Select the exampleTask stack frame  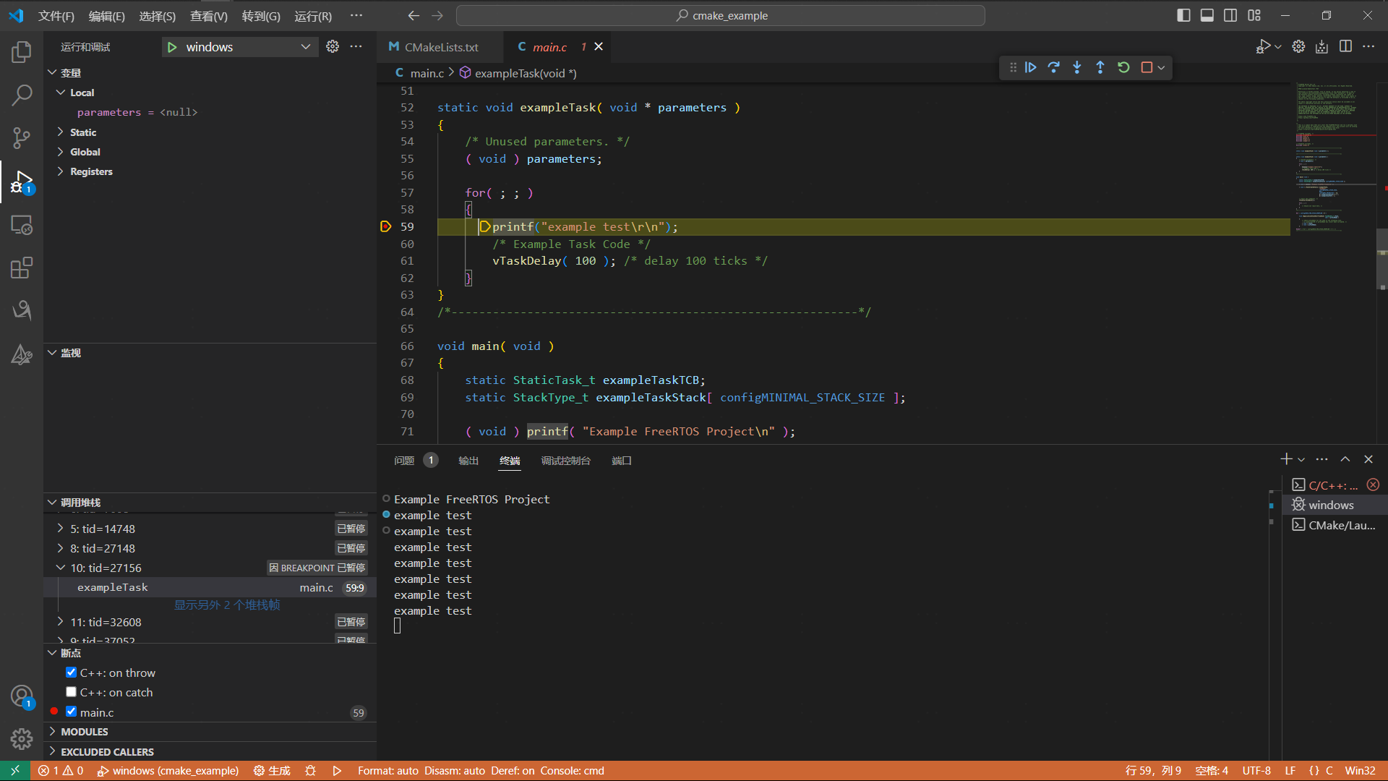[210, 587]
